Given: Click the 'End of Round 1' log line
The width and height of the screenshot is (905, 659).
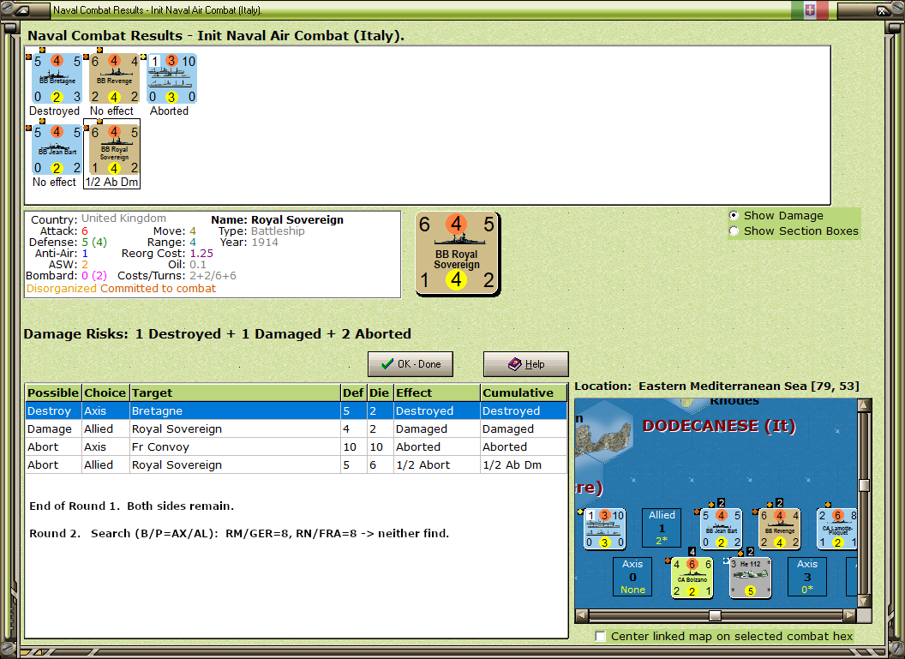Looking at the screenshot, I should [132, 506].
